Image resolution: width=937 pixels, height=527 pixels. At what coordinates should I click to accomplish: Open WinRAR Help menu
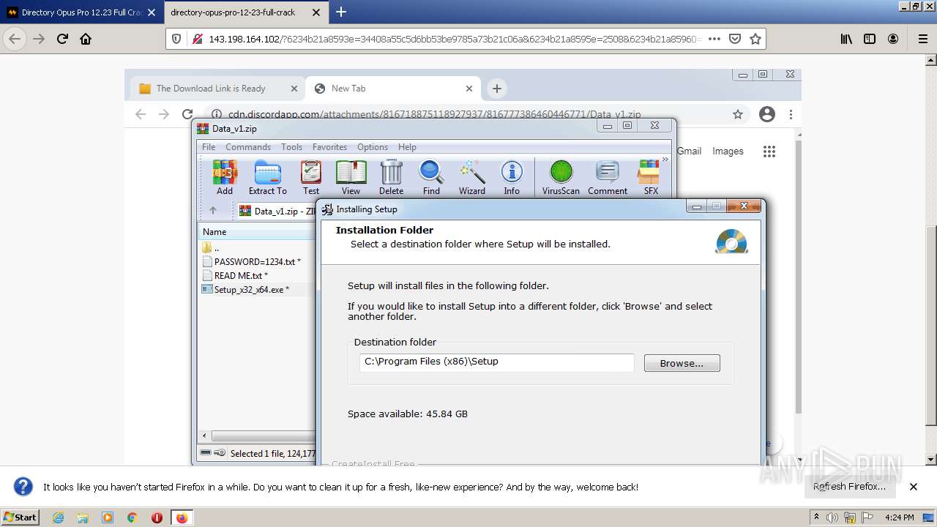[x=407, y=147]
